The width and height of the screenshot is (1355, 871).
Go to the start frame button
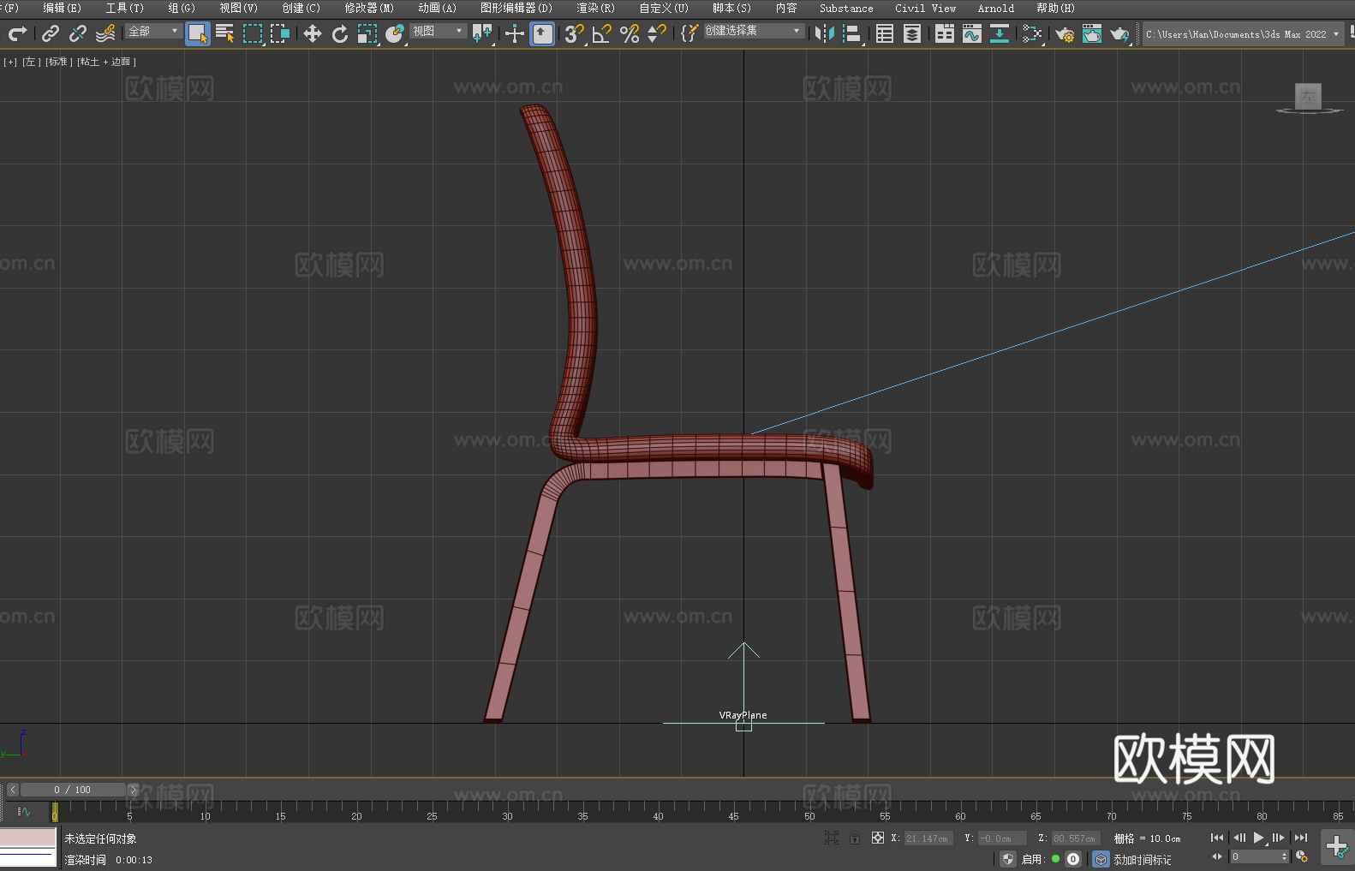click(x=1217, y=838)
